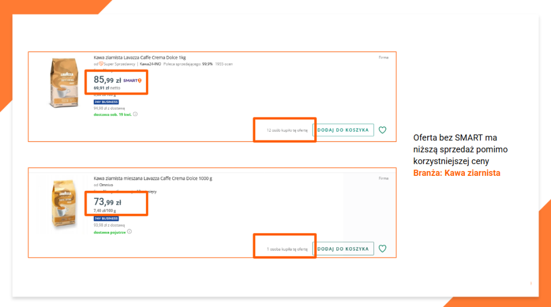Viewport: 551px width, 307px height.
Task: Select 'Oferta bez SMART ma' caption text
Action: (455, 138)
